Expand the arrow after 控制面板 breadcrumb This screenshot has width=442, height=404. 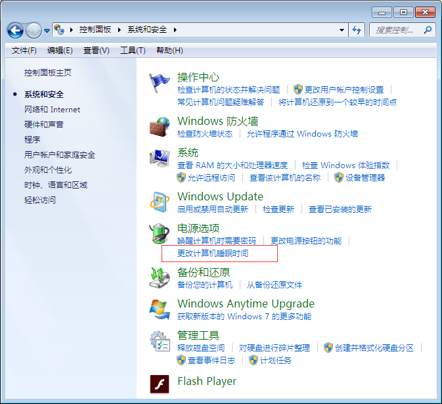point(120,30)
